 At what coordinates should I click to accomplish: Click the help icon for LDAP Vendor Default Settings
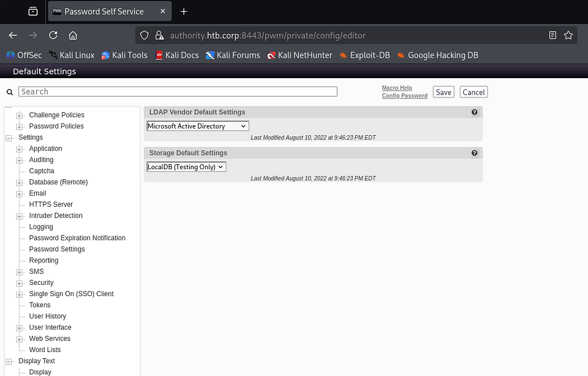click(x=475, y=112)
